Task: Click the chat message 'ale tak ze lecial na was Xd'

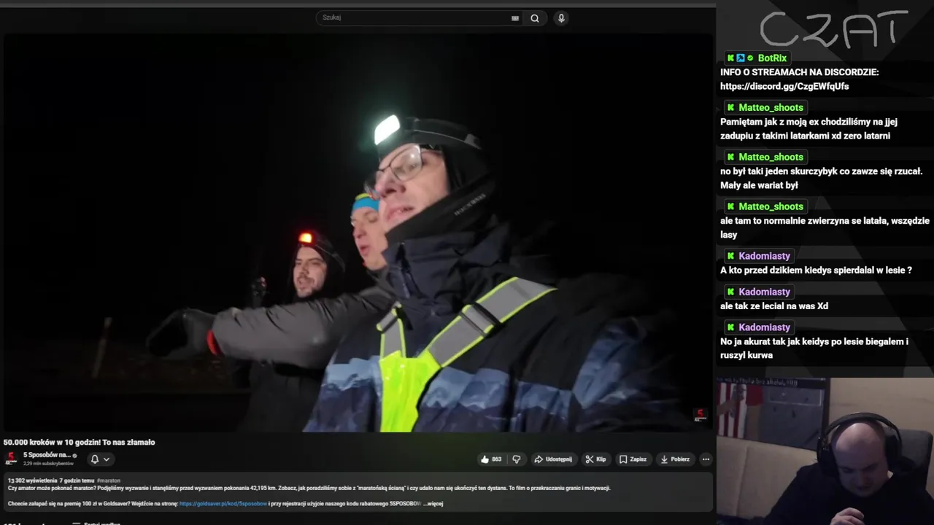Action: coord(774,306)
